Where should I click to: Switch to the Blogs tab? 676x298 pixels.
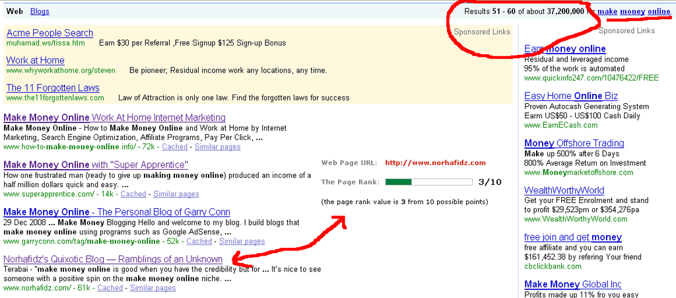point(40,12)
